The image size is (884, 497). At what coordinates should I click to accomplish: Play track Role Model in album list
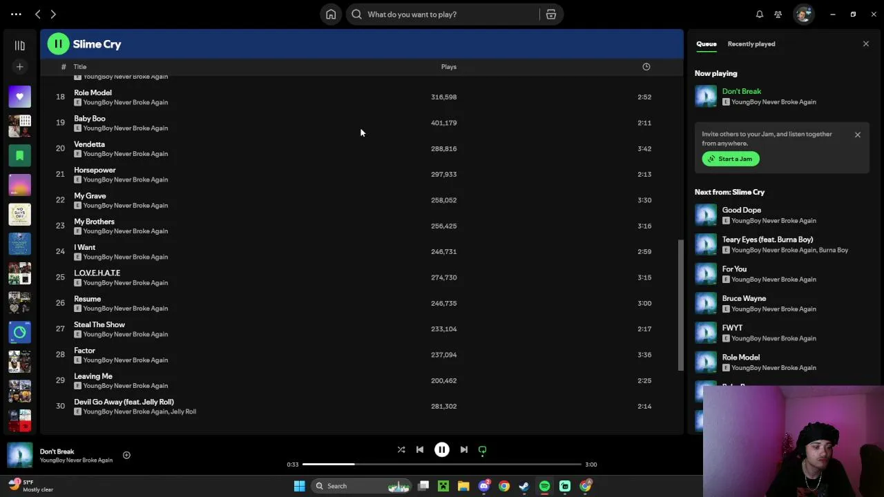(x=93, y=92)
